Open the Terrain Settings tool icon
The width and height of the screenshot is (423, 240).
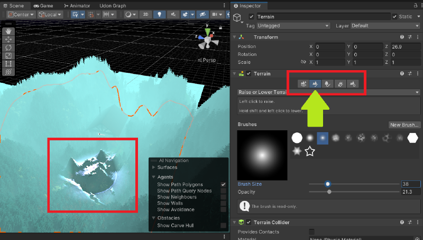tap(353, 83)
